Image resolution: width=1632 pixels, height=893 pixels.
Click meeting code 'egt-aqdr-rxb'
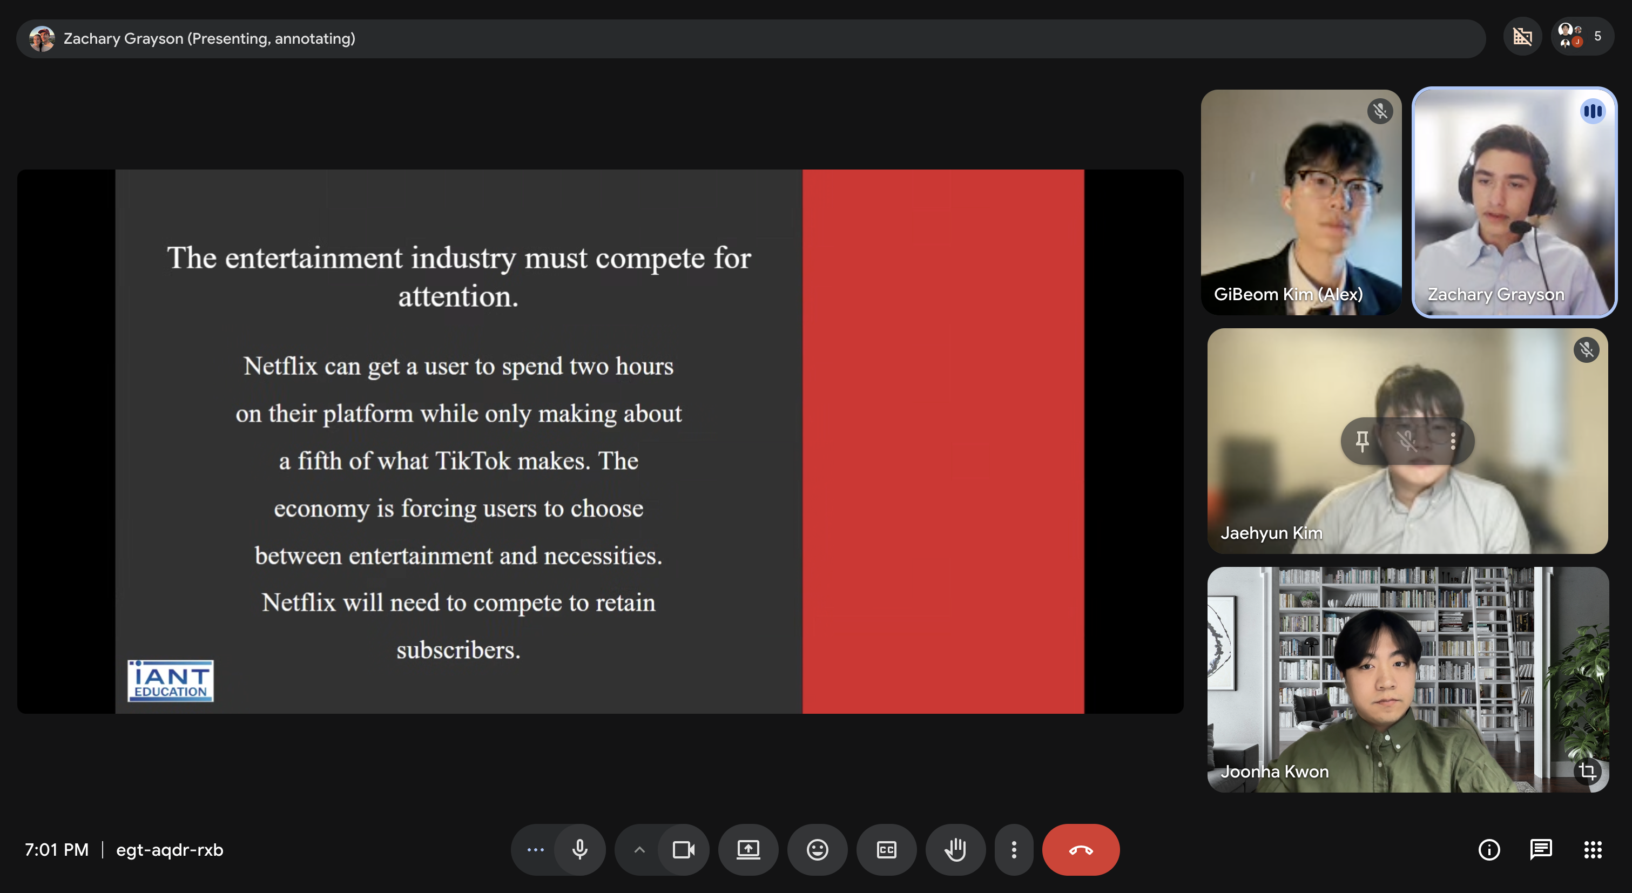click(169, 849)
